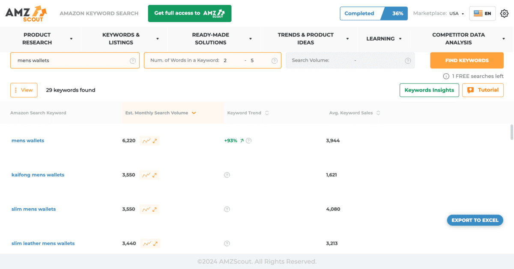Click the 29 keywords found text
This screenshot has height=269, width=514.
pos(71,90)
